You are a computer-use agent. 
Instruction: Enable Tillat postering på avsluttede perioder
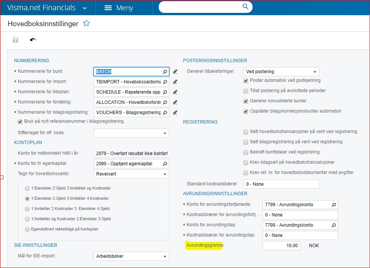pos(246,91)
